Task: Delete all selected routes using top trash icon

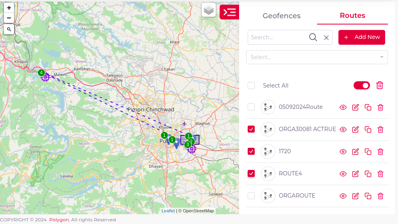Action: [x=380, y=86]
